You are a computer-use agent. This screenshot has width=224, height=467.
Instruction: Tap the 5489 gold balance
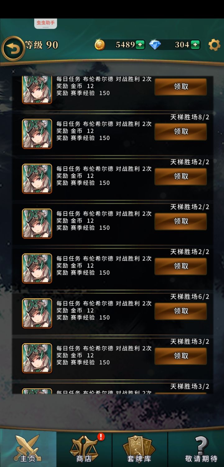[x=125, y=45]
